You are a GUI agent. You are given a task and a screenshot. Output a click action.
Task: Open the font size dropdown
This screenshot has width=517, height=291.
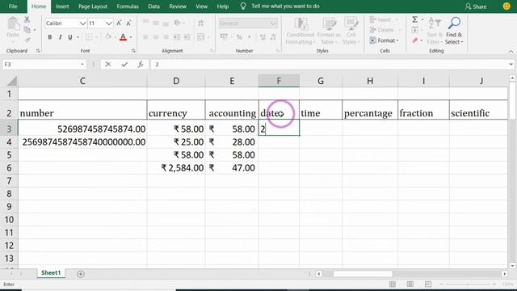(x=108, y=23)
